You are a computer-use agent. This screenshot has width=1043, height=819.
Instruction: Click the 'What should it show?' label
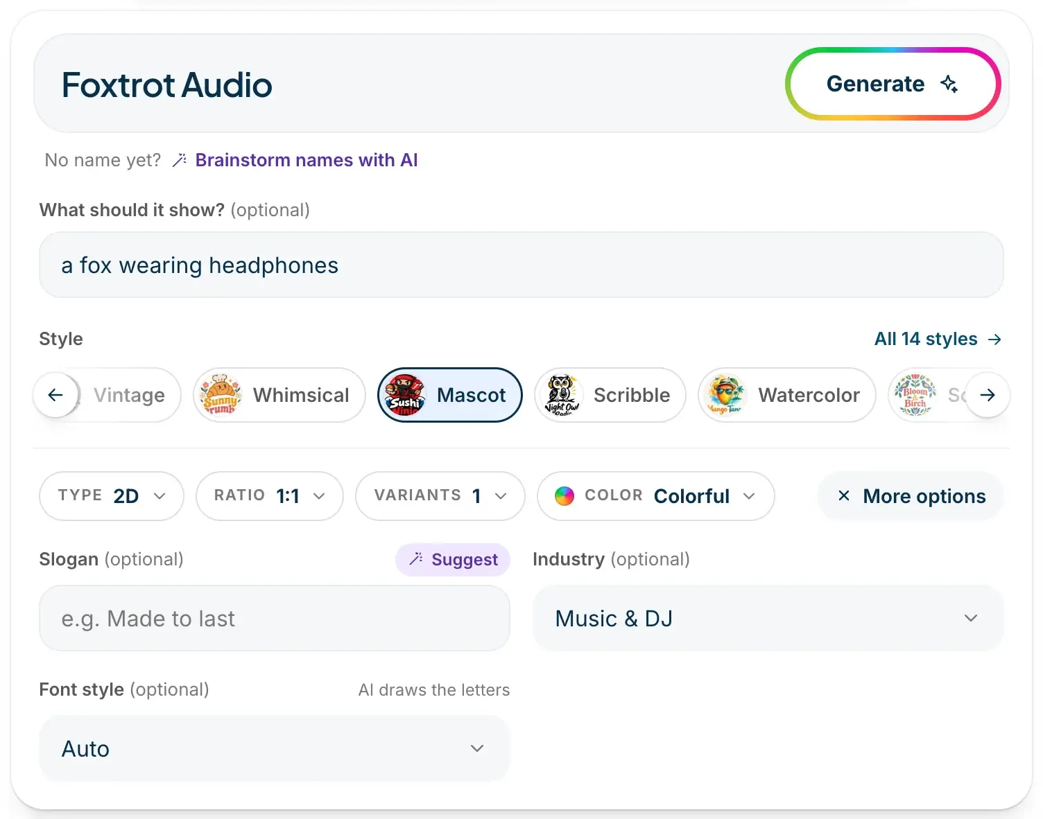[132, 210]
